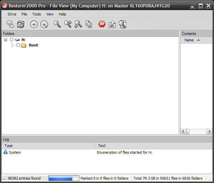Viewport: 214px width, 183px height.
Task: Collapse the H: drive tree node
Action: (x=5, y=40)
